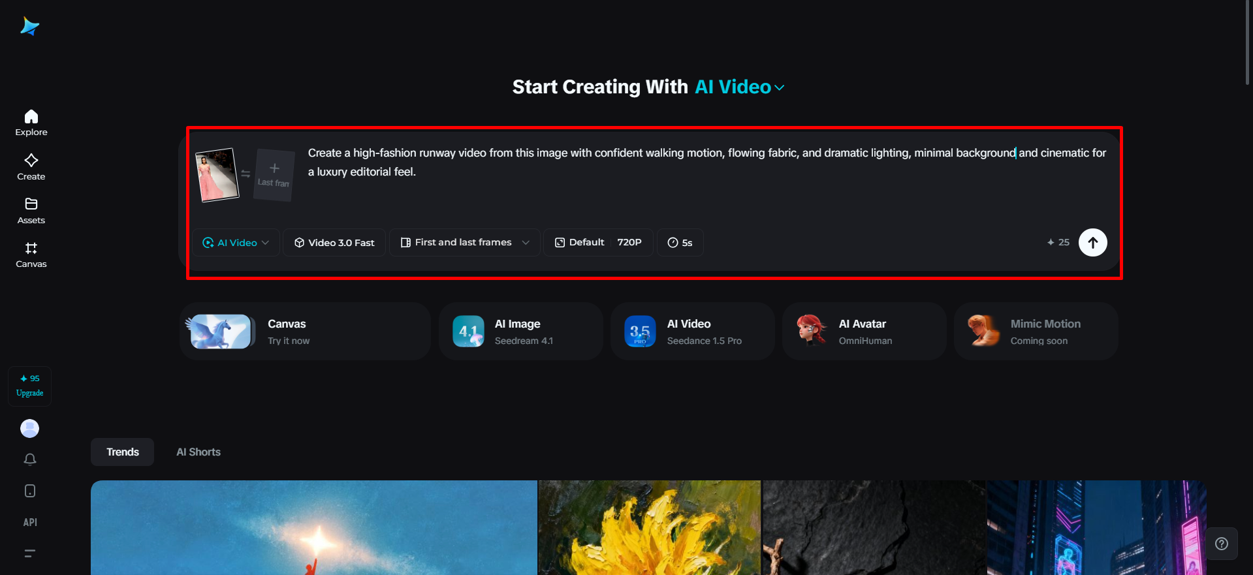
Task: Switch to the AI Shorts tab
Action: [x=198, y=452]
